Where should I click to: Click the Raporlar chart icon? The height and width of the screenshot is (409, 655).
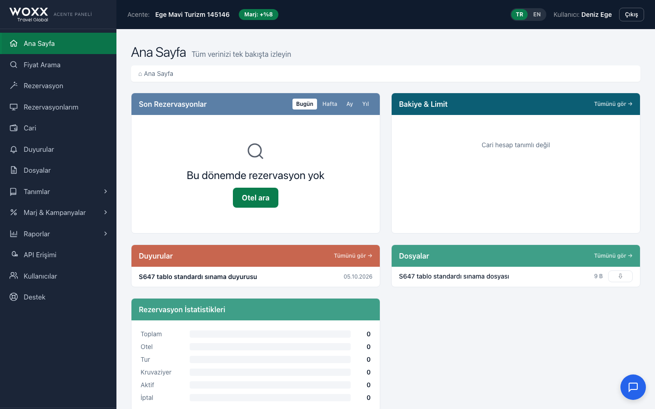[14, 234]
